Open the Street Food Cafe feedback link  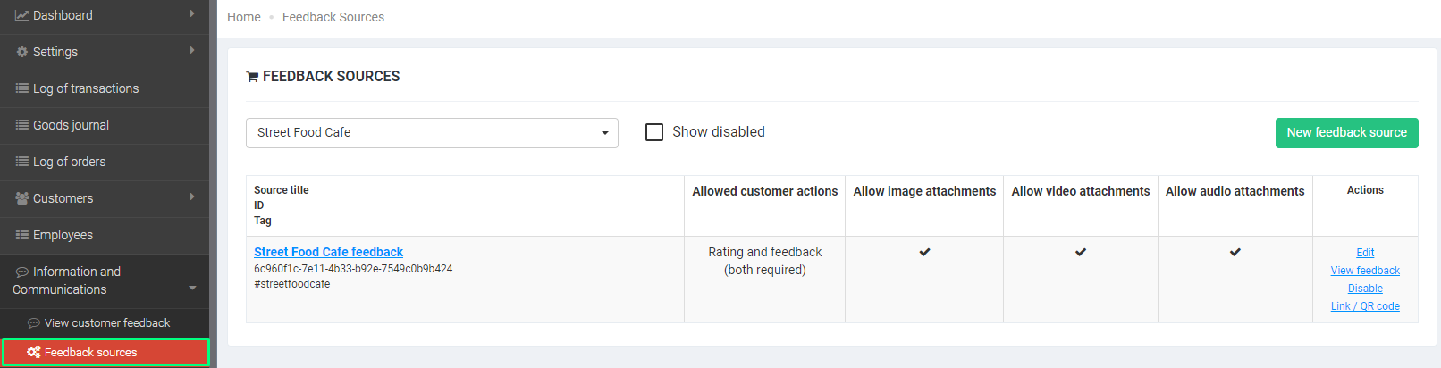click(x=328, y=252)
